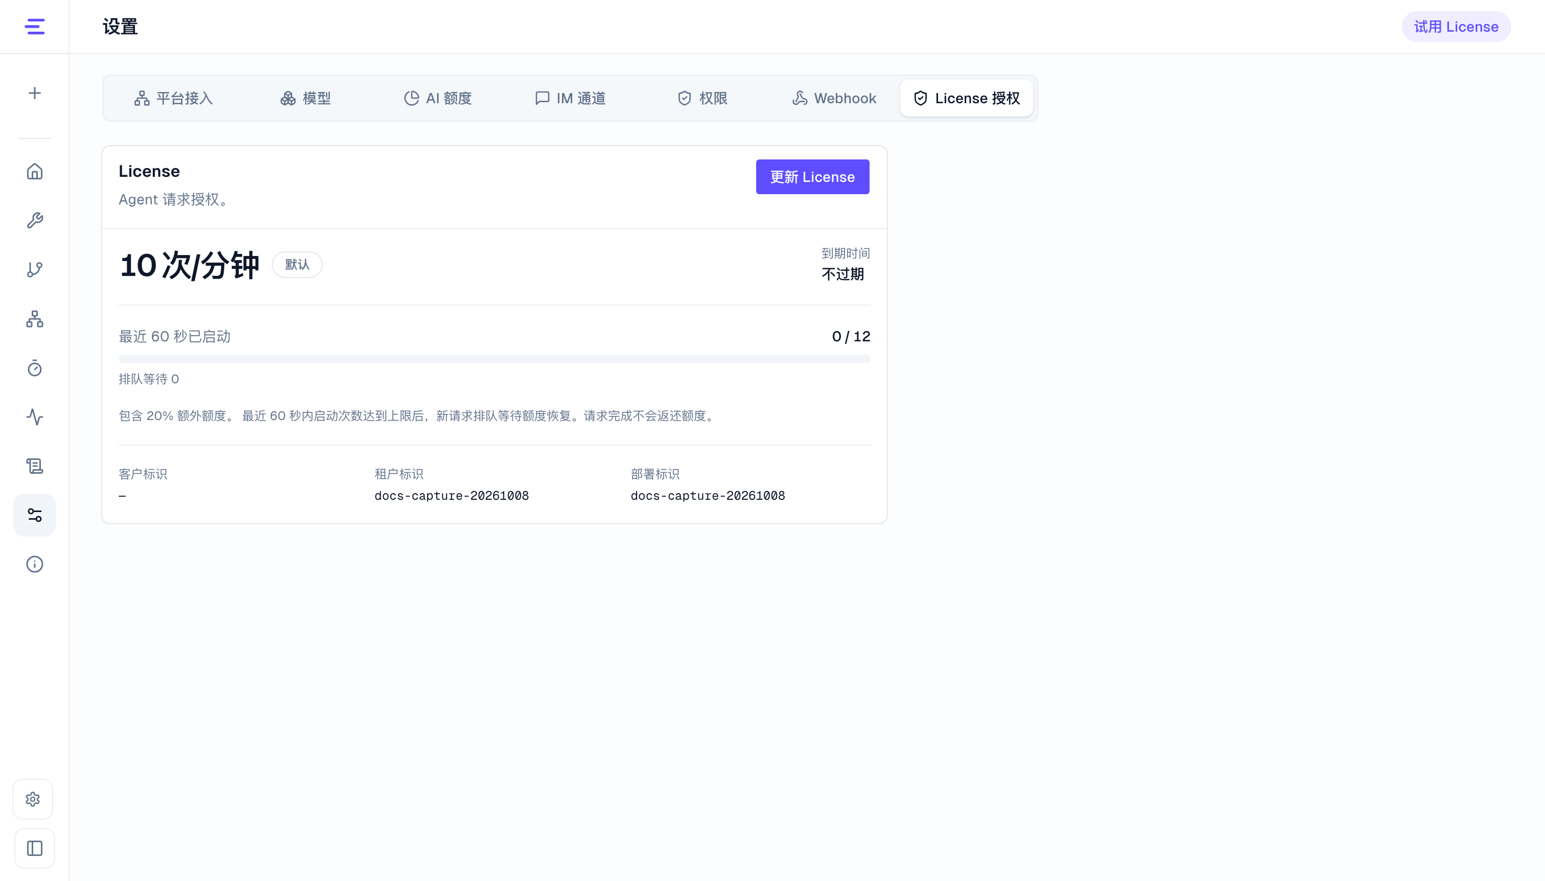
Task: Click the 更新 License button
Action: point(812,177)
